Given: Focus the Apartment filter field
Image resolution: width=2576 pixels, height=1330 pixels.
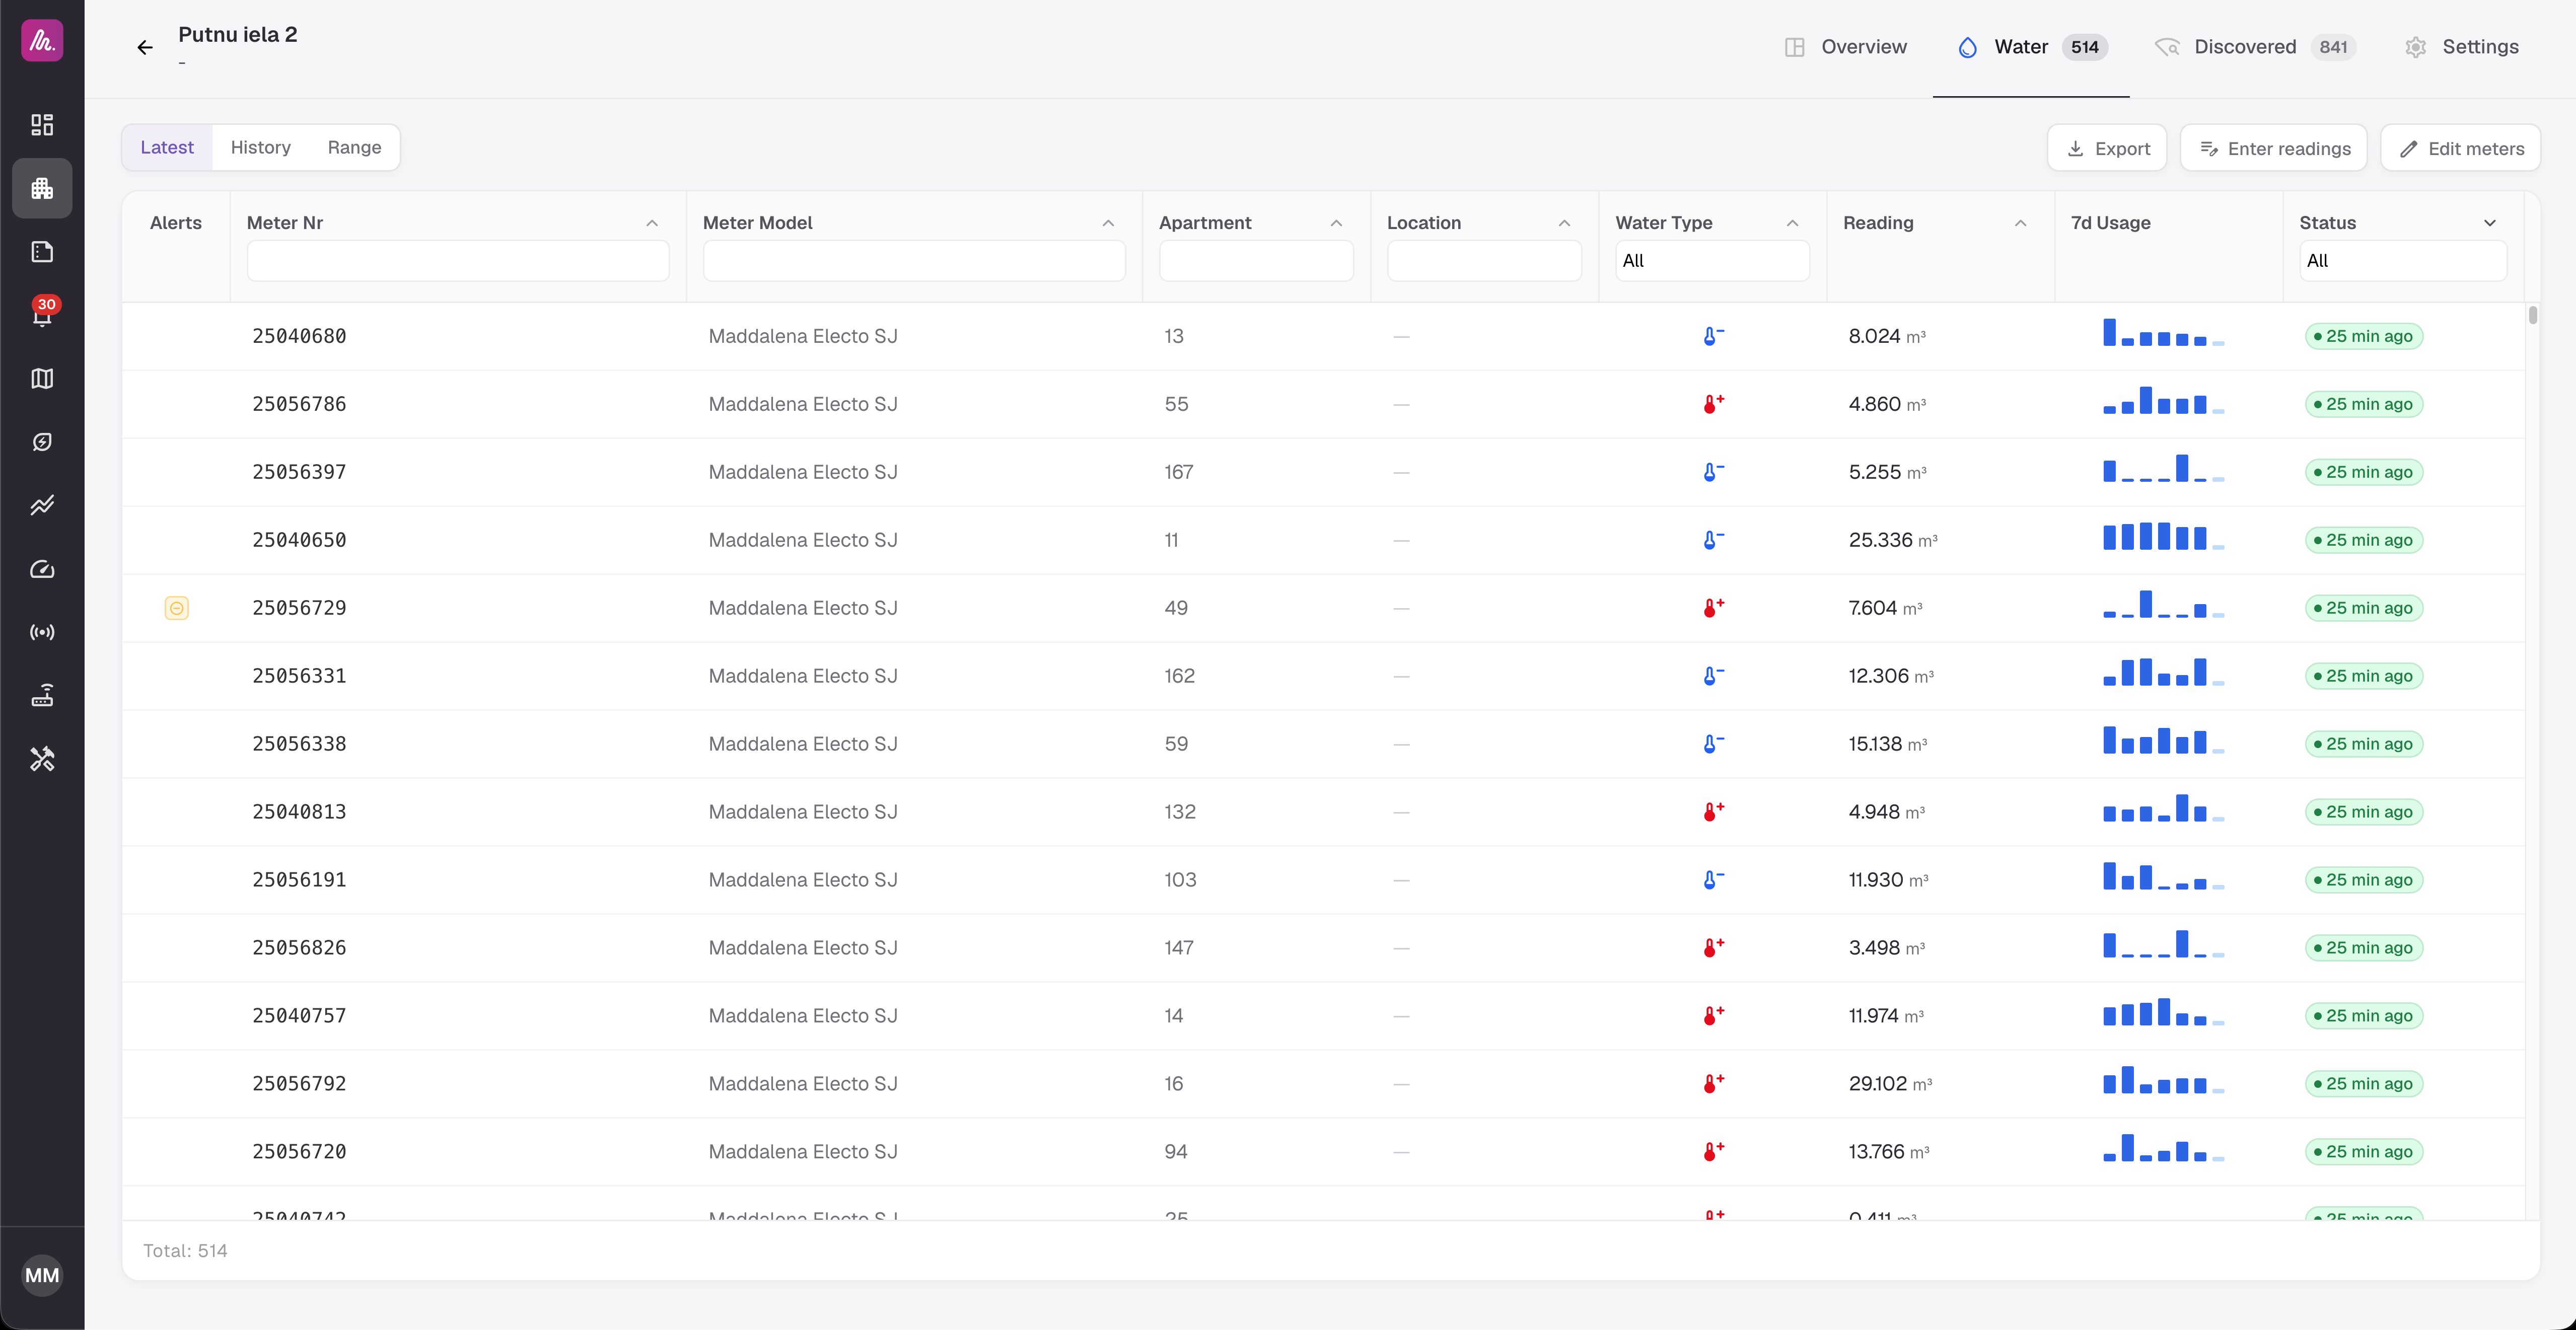Looking at the screenshot, I should pyautogui.click(x=1256, y=261).
